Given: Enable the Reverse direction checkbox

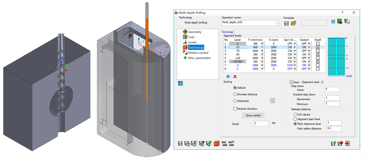Looking at the screenshot, I should [x=235, y=109].
